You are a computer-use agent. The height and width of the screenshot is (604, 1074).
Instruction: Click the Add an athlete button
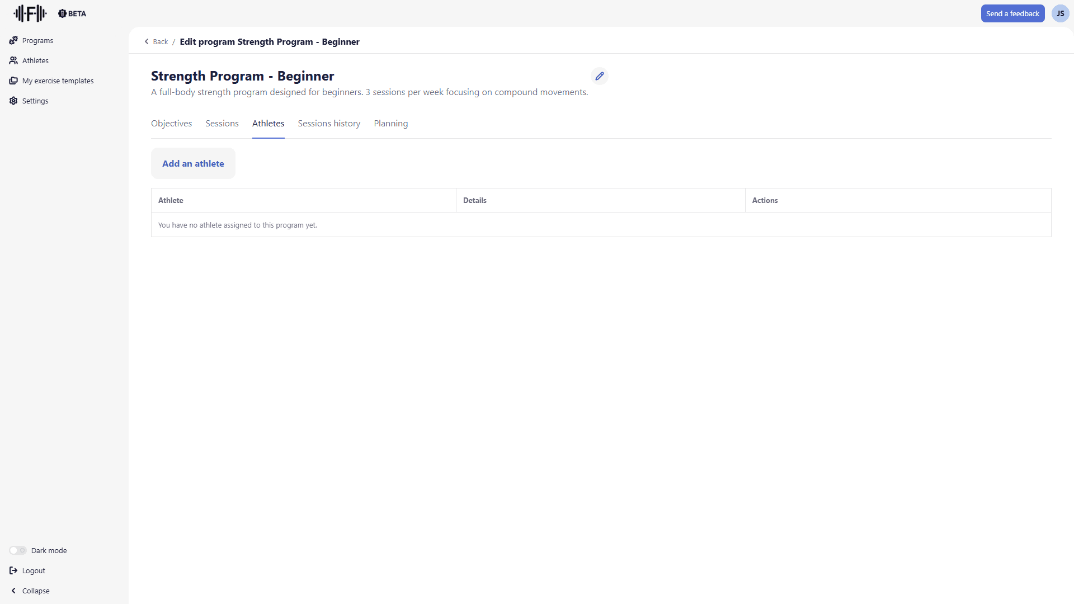pos(193,163)
